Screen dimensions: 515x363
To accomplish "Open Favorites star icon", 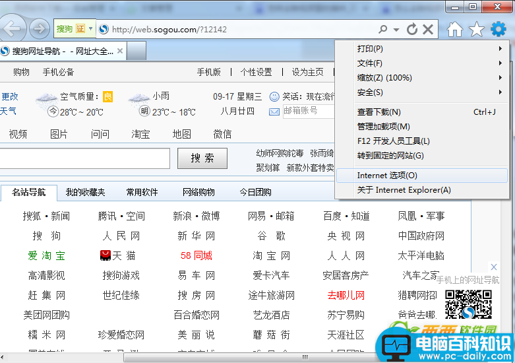I will point(476,29).
